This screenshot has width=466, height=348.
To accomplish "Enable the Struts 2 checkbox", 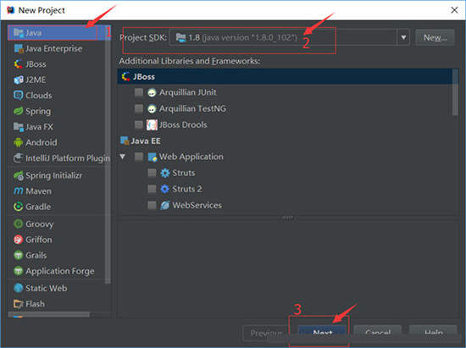I will (x=152, y=189).
